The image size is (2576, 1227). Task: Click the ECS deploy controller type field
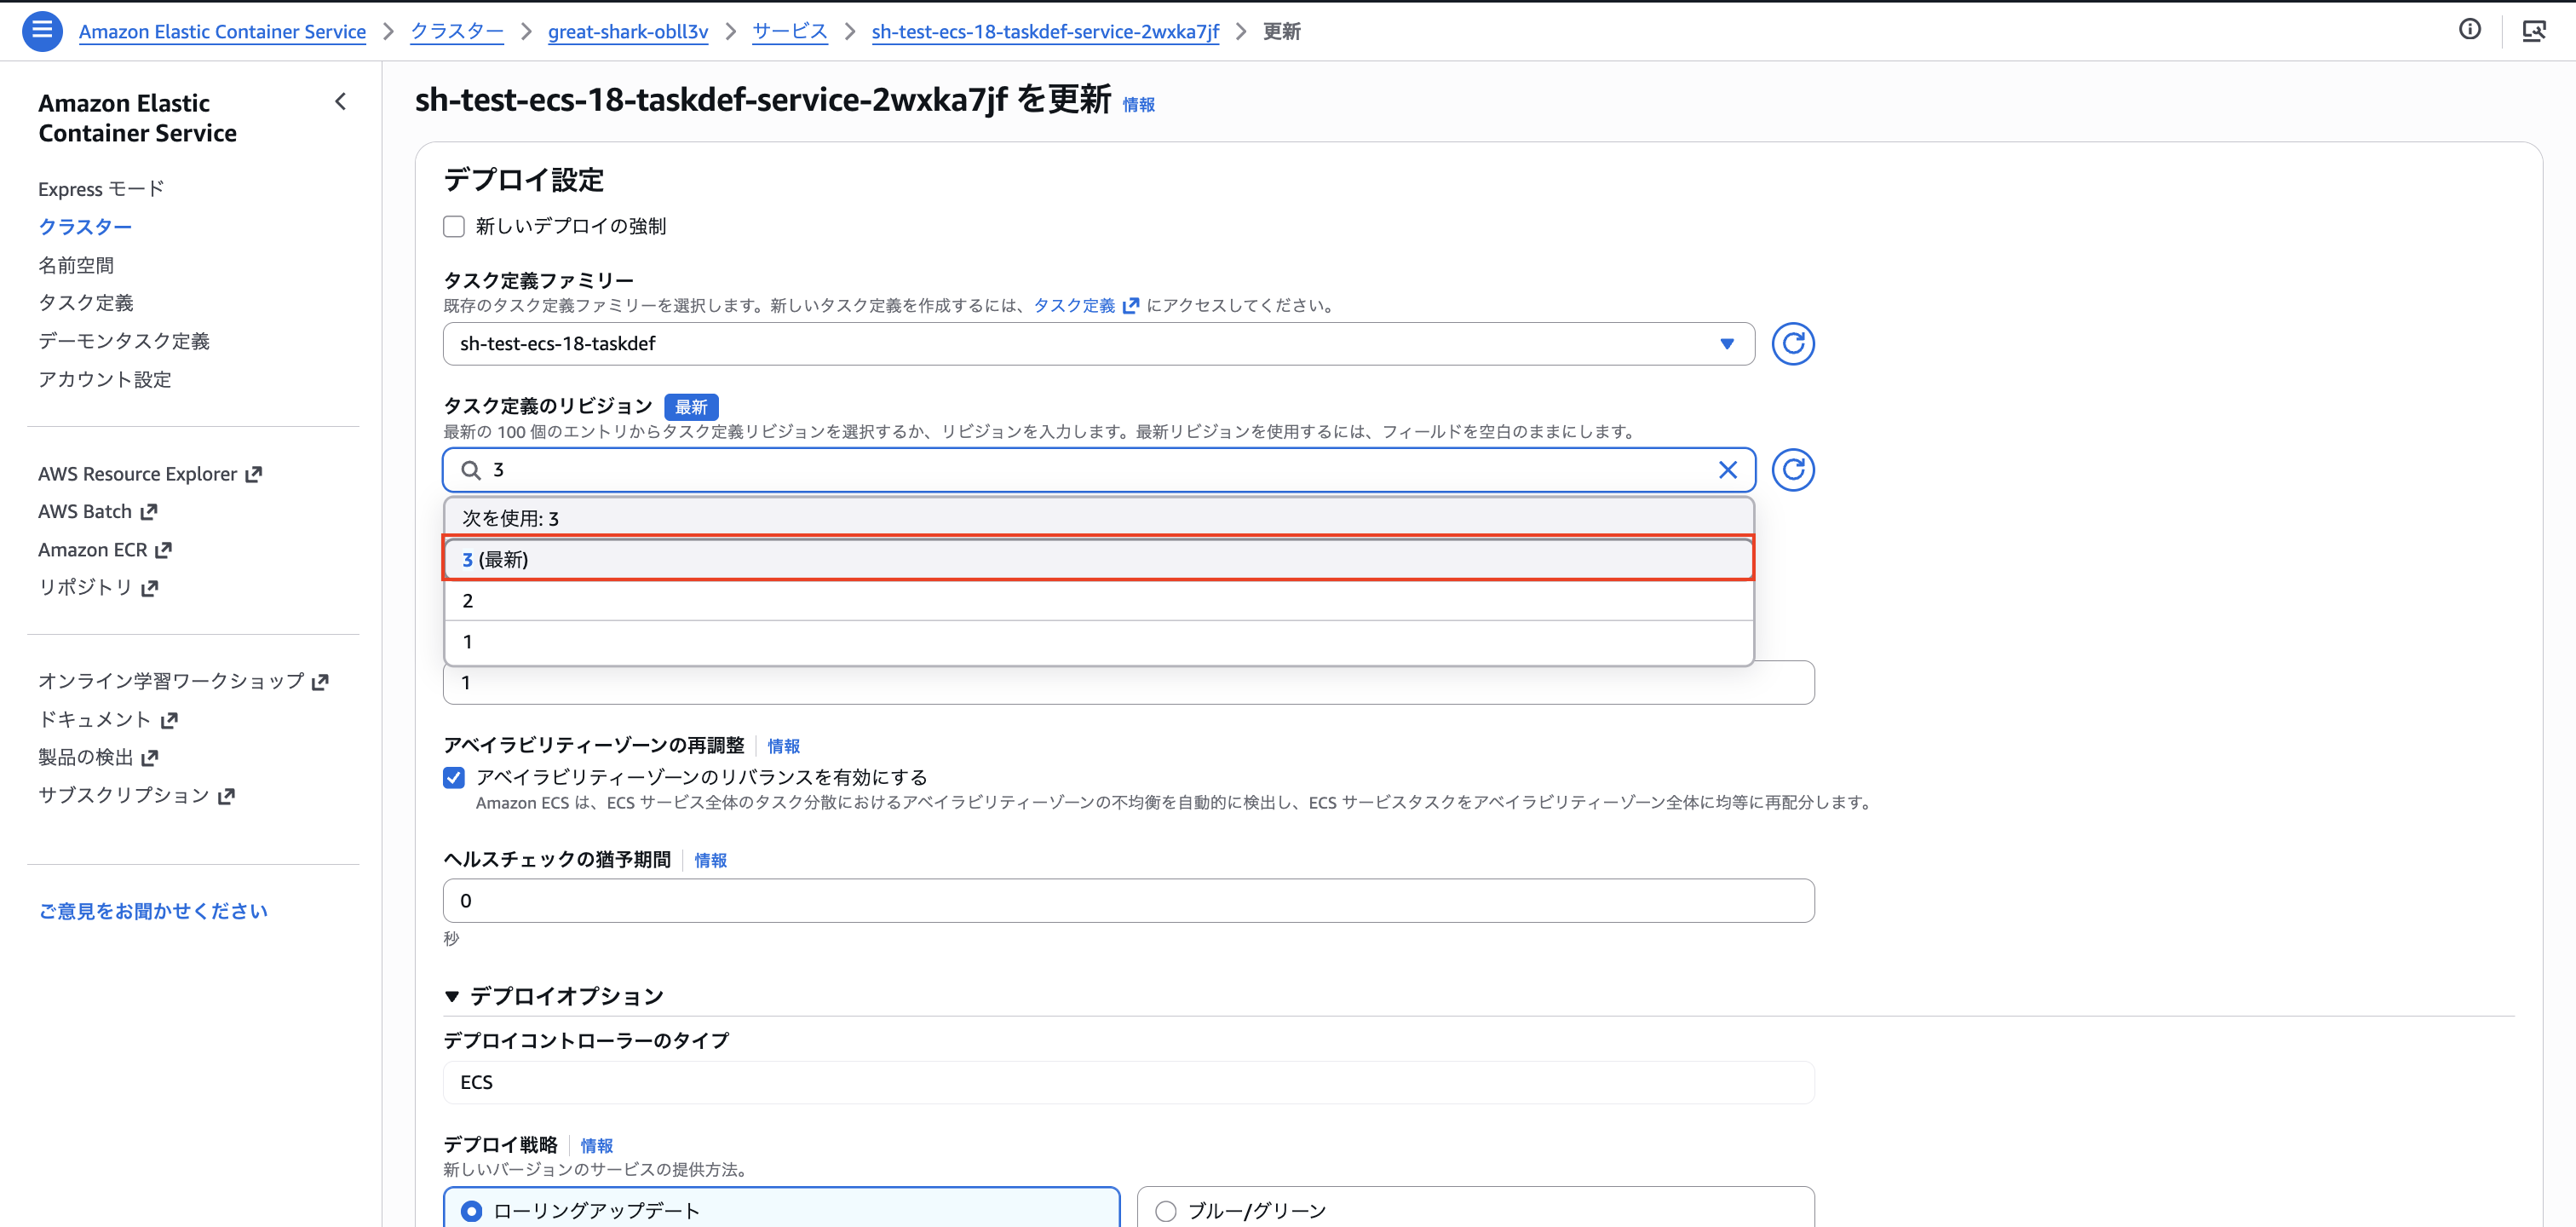click(x=1128, y=1083)
